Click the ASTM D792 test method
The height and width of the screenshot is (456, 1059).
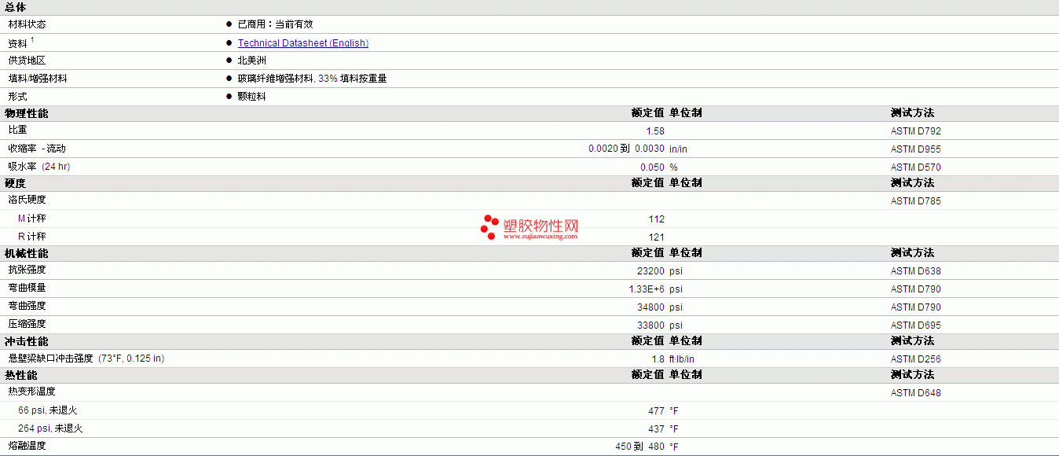916,131
